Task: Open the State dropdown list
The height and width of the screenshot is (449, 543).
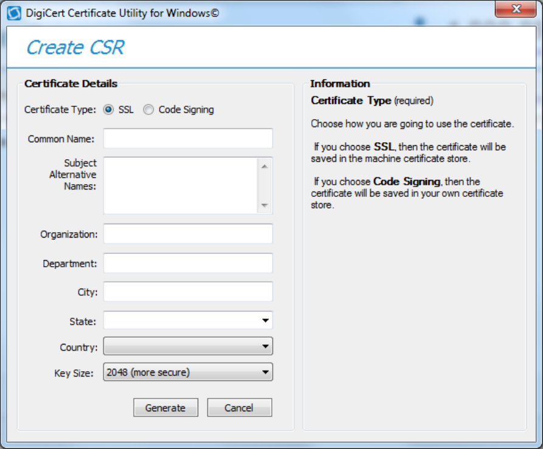Action: pos(265,320)
